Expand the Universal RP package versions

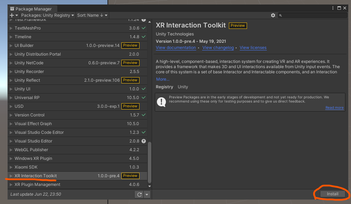pyautogui.click(x=11, y=98)
